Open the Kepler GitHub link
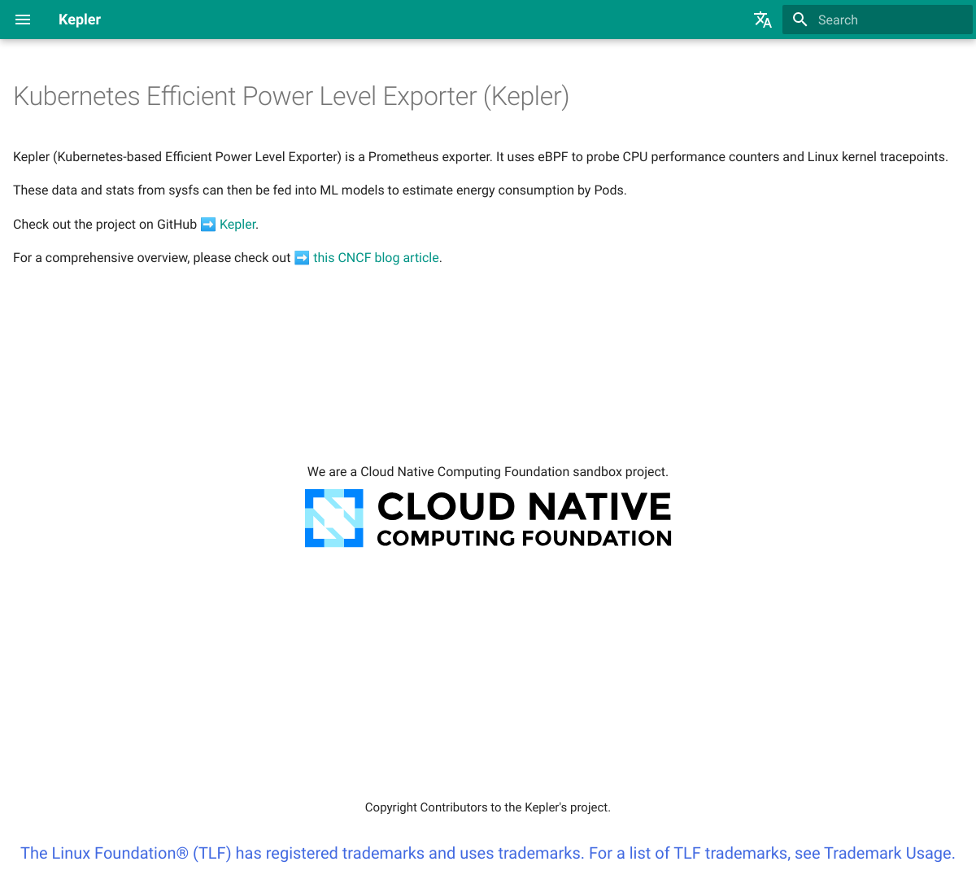Screen dimensions: 976x879 (237, 224)
